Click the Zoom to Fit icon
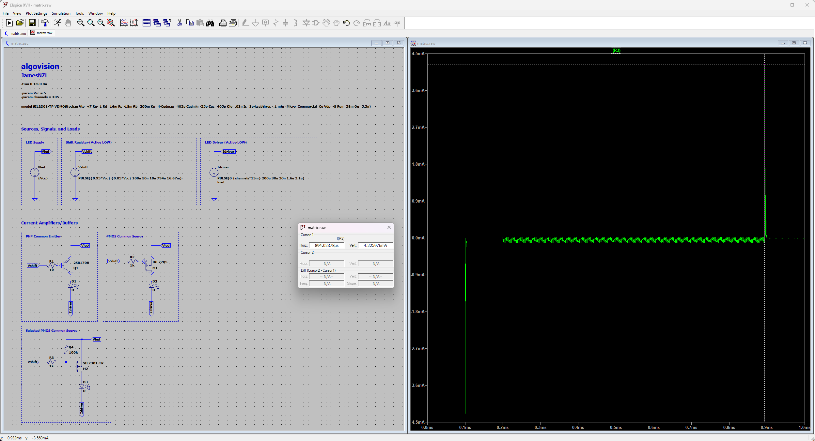The height and width of the screenshot is (441, 815). click(111, 23)
